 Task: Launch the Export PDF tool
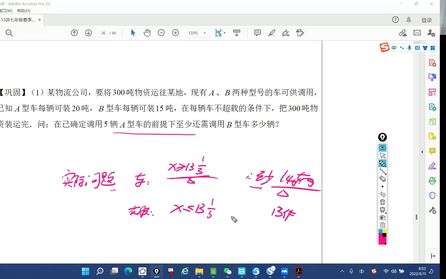433,77
